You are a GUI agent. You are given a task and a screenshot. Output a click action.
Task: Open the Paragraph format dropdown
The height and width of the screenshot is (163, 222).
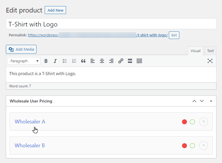pyautogui.click(x=25, y=61)
